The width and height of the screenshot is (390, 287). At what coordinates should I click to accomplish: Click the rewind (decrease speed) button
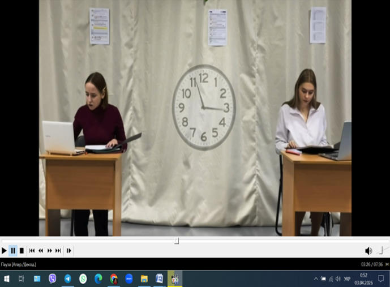[x=41, y=251]
